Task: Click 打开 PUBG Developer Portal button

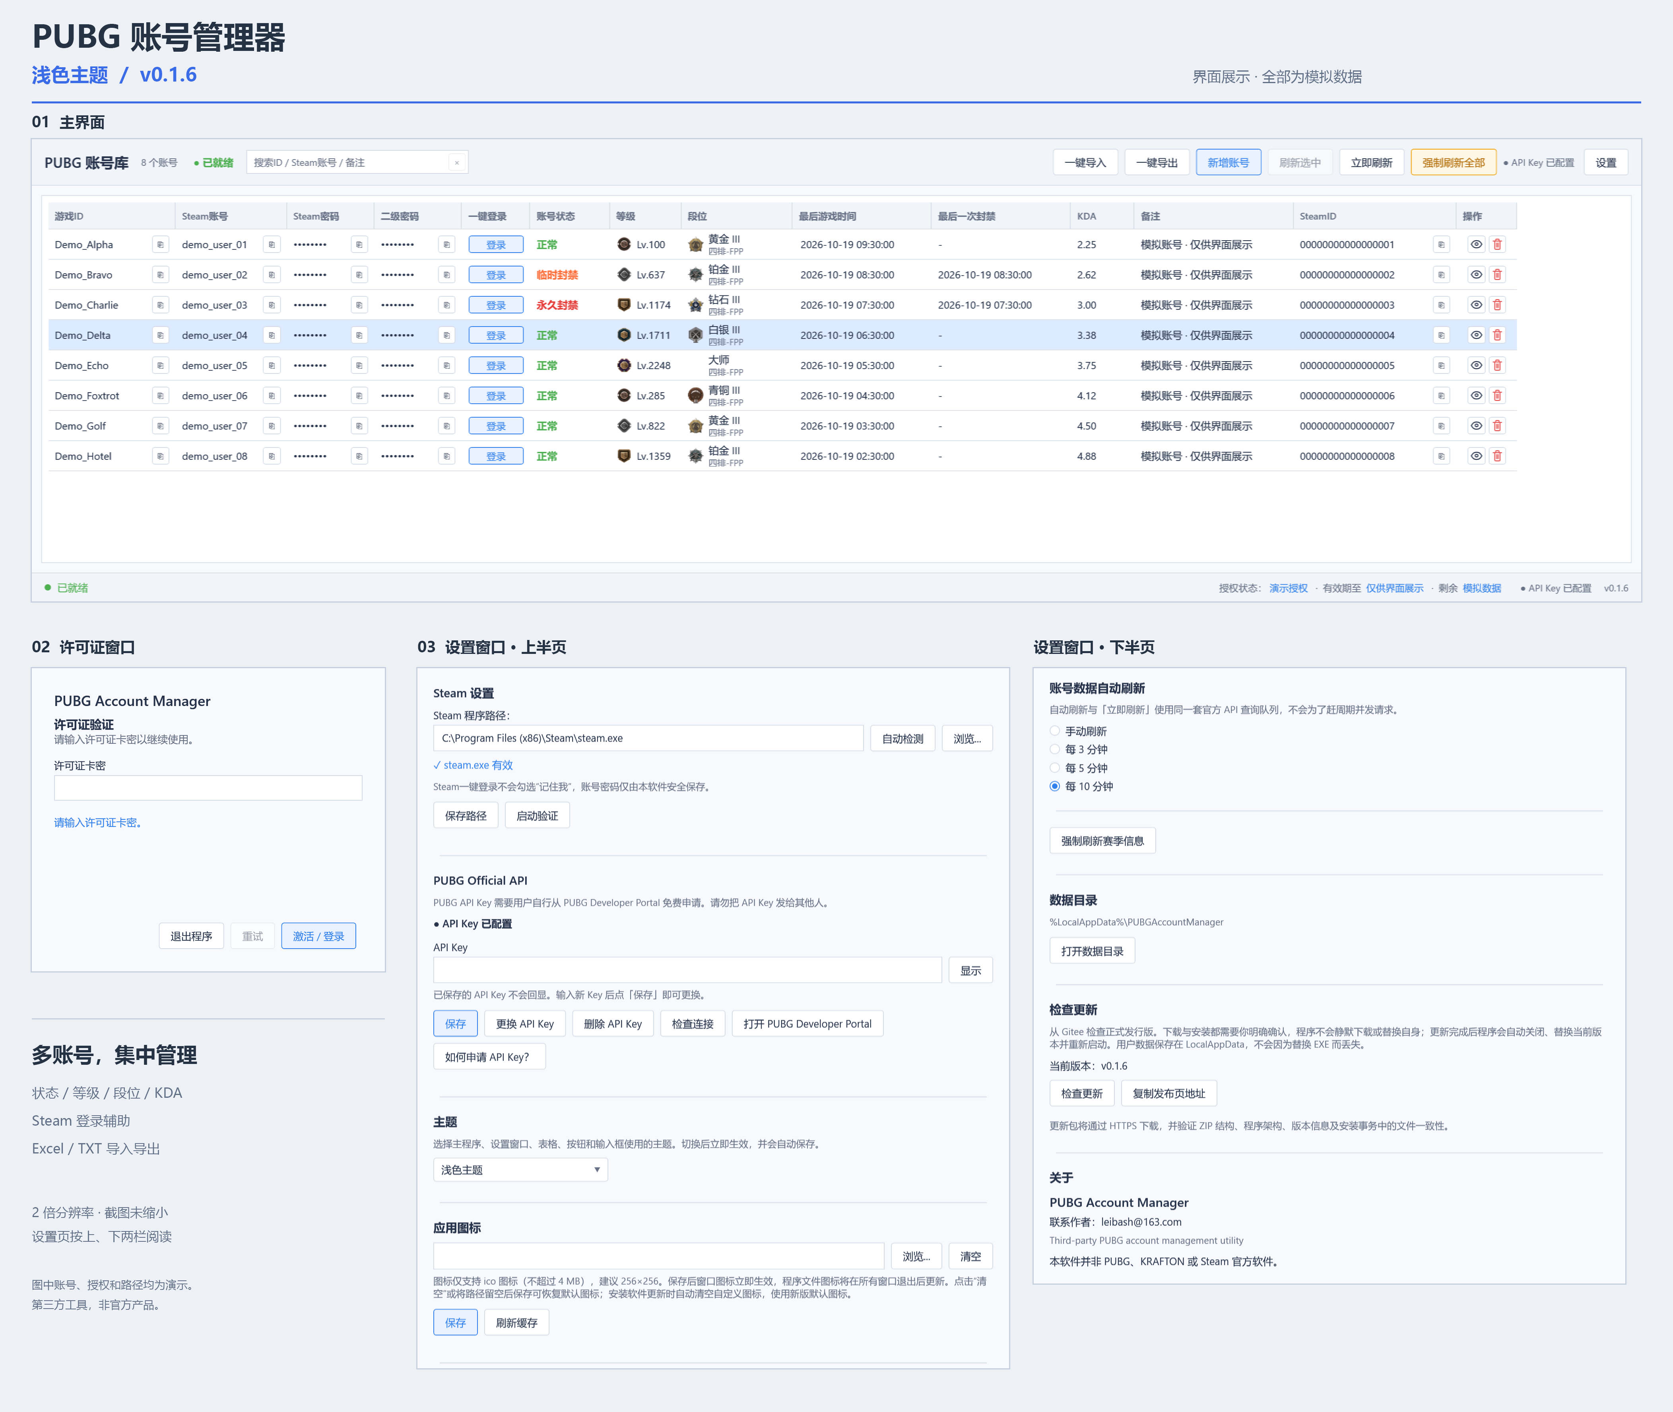Action: (807, 1024)
